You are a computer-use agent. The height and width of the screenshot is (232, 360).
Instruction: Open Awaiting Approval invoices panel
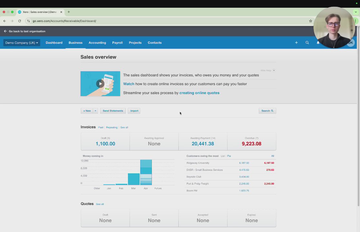pos(154,141)
